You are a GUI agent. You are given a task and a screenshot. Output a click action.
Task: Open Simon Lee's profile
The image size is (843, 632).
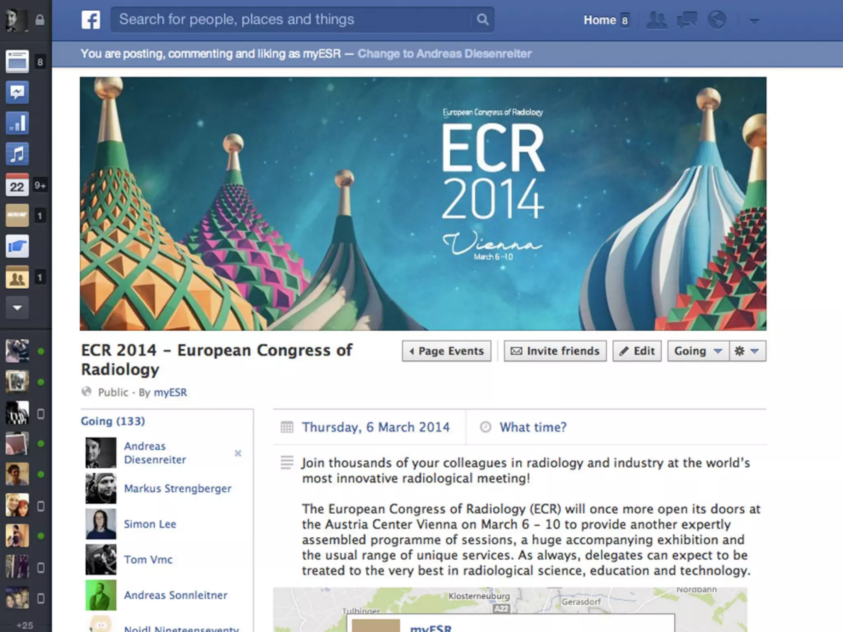pyautogui.click(x=150, y=524)
